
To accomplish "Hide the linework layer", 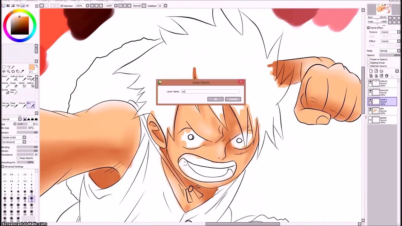I will point(370,91).
